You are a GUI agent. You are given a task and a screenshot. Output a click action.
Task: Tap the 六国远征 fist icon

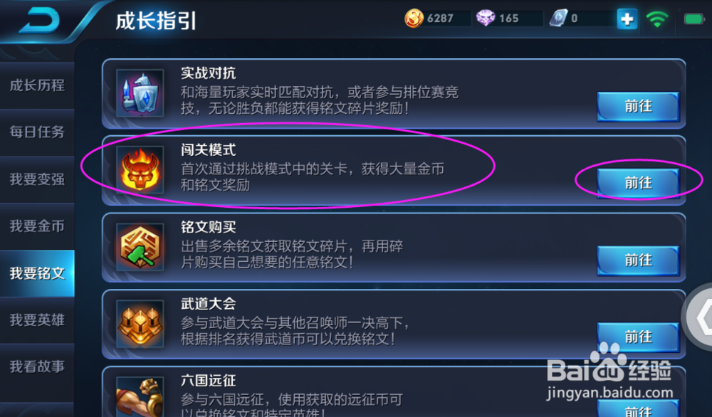click(x=140, y=396)
